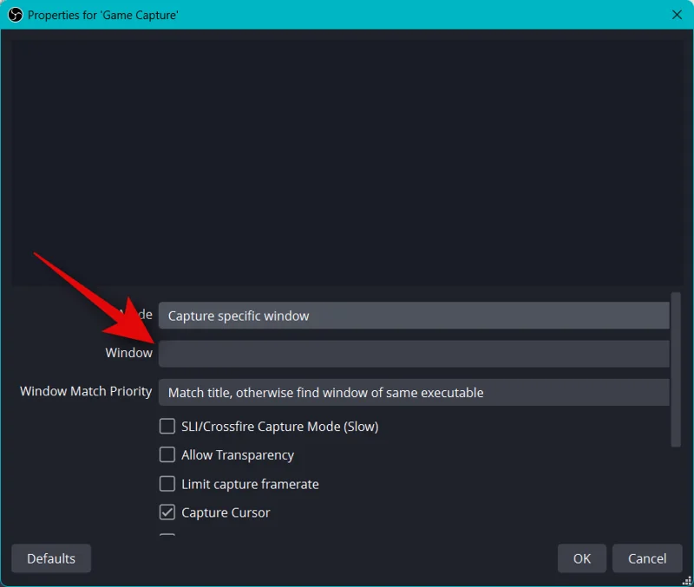Click the Defaults button
Viewport: 694px width, 587px height.
[x=51, y=558]
